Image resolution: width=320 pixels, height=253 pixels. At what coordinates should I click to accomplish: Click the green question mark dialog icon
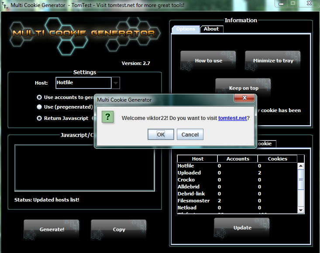tap(107, 117)
